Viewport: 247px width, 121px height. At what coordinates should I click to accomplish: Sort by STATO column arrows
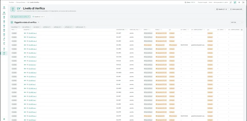[148, 29]
